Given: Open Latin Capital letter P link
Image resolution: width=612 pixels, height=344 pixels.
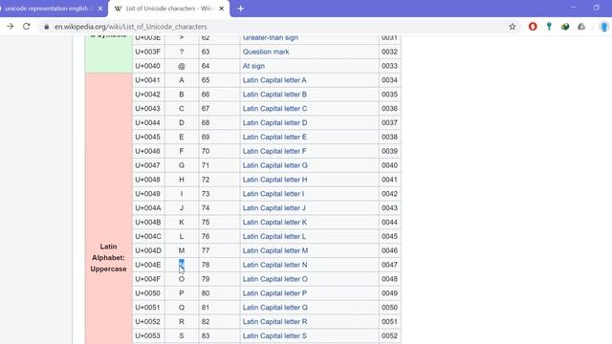Looking at the screenshot, I should tap(274, 293).
